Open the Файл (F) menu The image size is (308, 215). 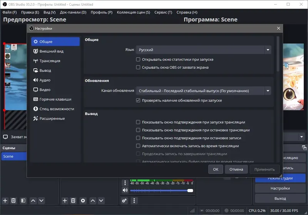coord(9,12)
